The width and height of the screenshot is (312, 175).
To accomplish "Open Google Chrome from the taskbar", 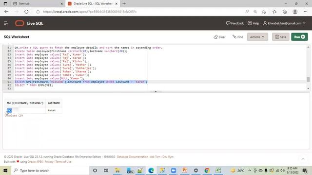I will click(207, 171).
